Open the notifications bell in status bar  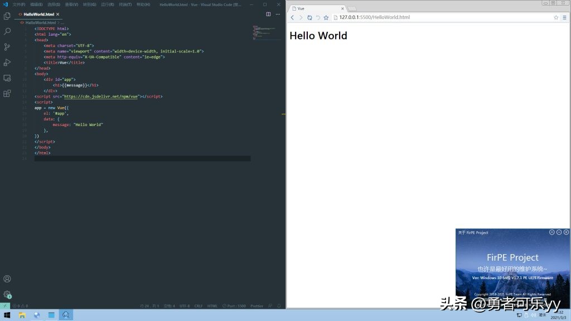tap(279, 306)
